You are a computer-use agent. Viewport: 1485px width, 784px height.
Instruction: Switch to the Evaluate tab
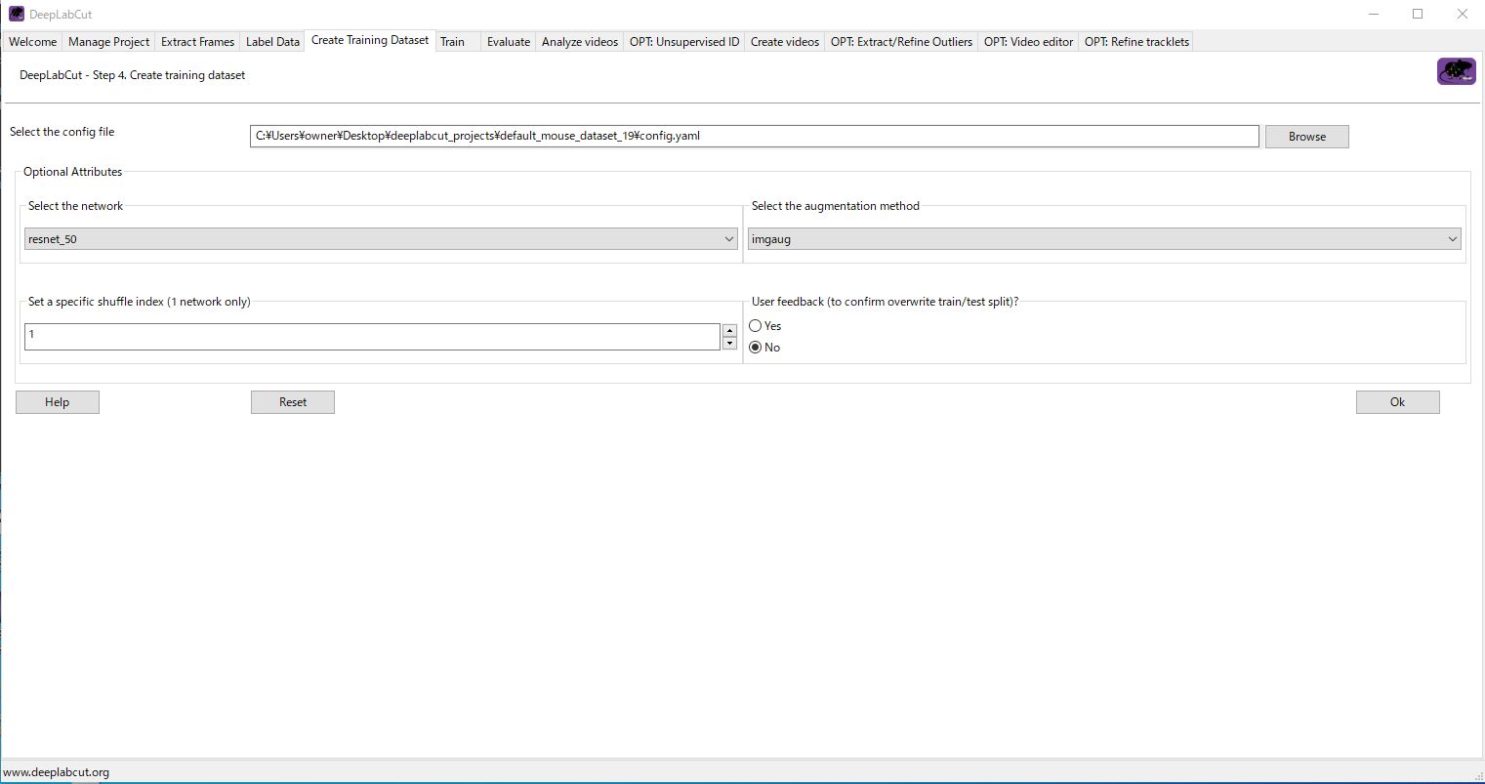coord(509,42)
